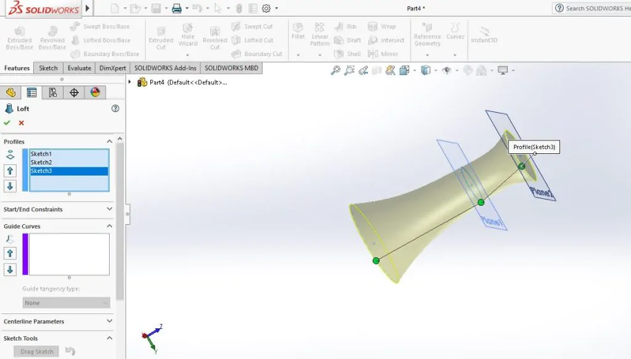This screenshot has width=631, height=359.
Task: Move selected profile down arrow
Action: 10,186
